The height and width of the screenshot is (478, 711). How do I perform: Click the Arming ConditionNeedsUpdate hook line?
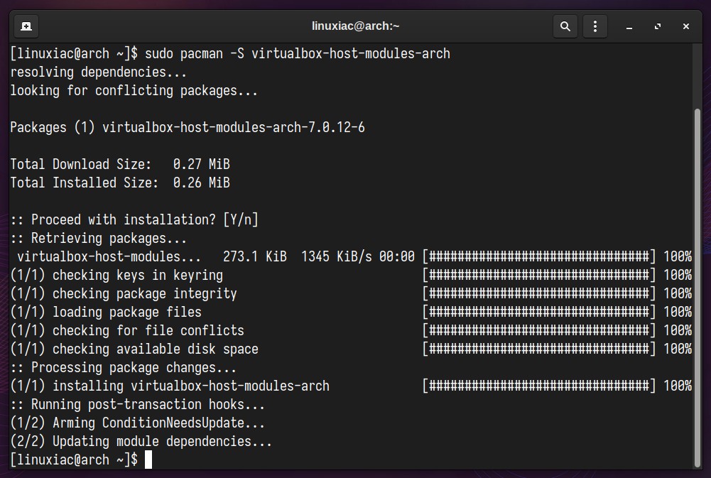point(137,423)
